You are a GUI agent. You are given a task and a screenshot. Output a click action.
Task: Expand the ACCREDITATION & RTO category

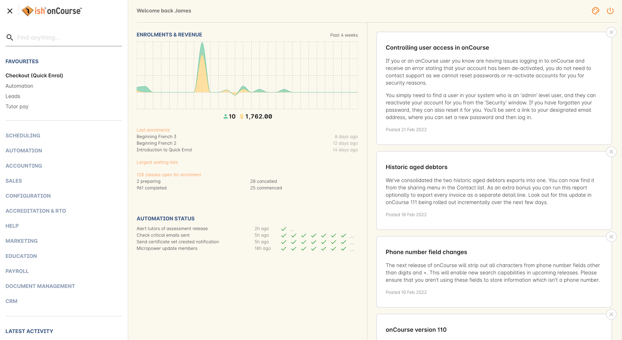[36, 211]
